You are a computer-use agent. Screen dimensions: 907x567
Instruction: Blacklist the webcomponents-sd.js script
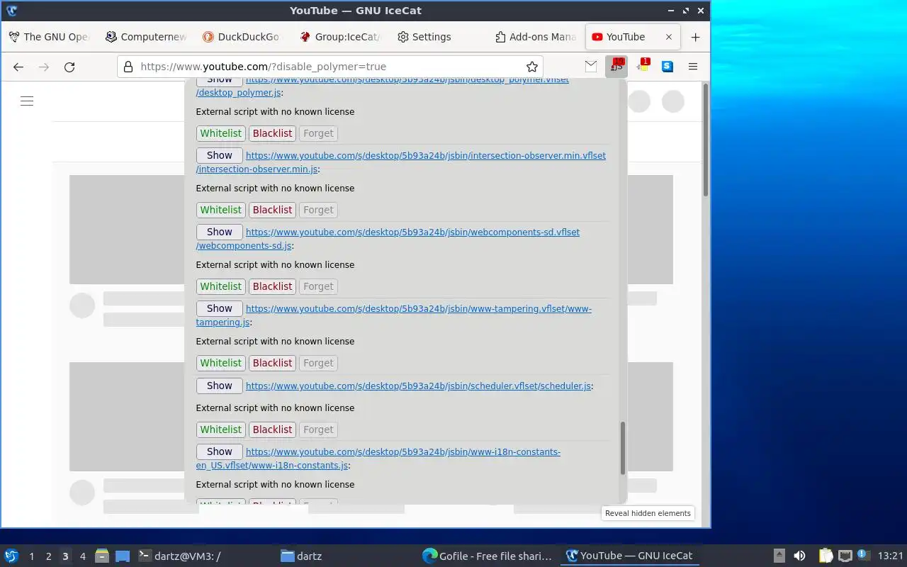coord(272,286)
